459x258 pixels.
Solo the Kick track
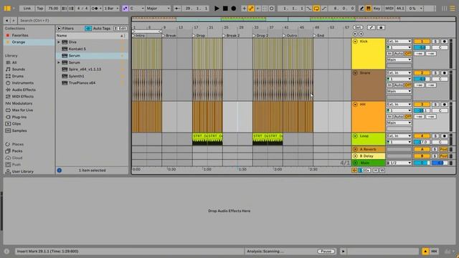(435, 42)
